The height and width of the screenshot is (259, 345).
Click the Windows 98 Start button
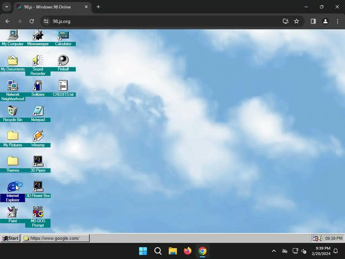coord(10,238)
